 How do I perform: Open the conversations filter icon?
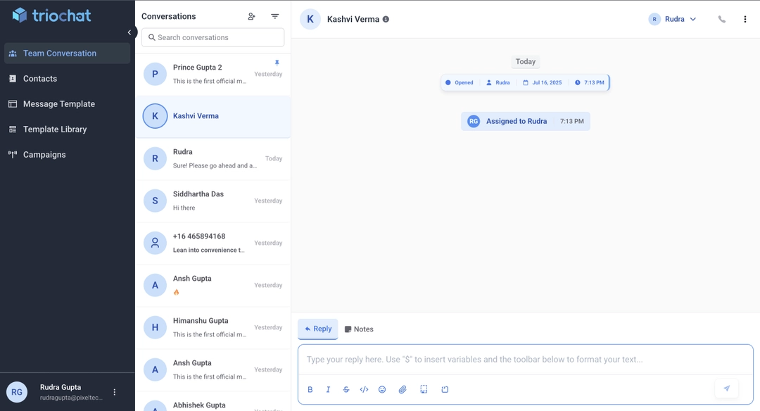point(275,16)
